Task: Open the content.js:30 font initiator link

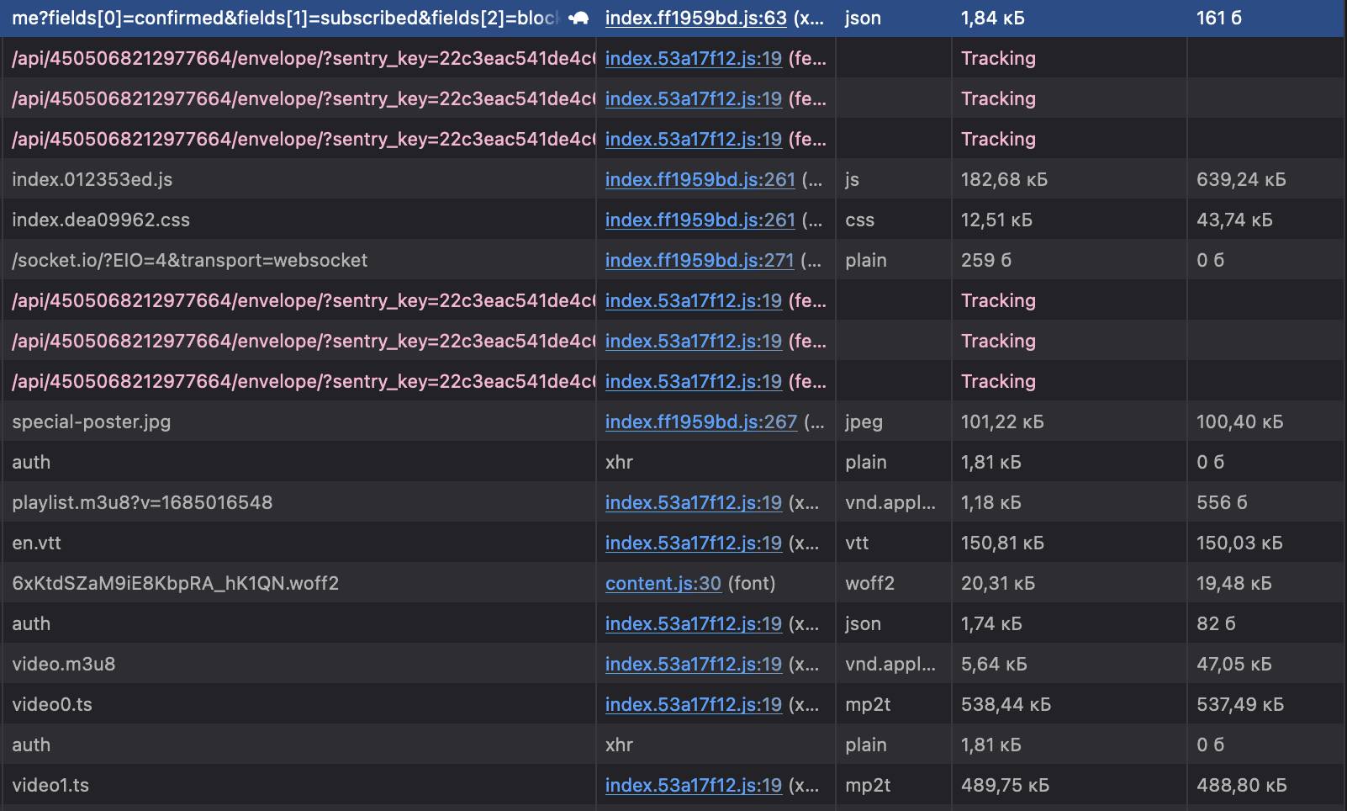Action: point(663,583)
